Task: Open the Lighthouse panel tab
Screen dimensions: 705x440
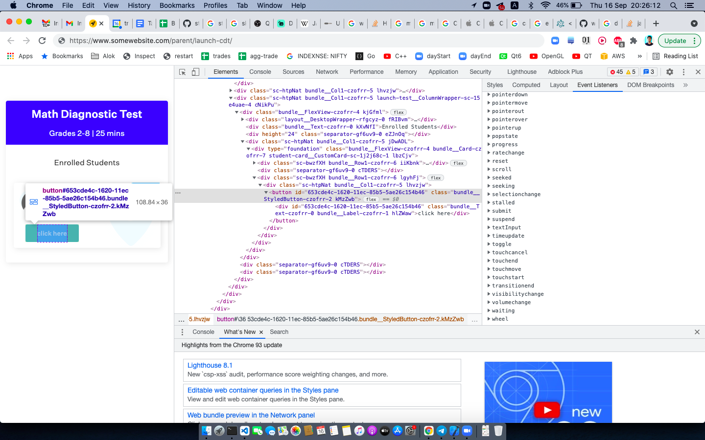Action: point(522,72)
